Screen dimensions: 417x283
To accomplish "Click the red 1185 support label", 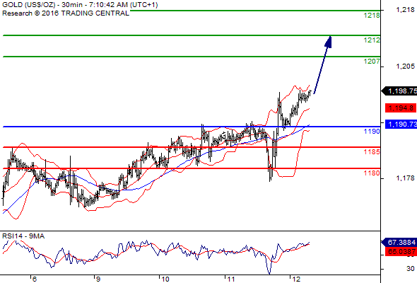I will coord(372,152).
